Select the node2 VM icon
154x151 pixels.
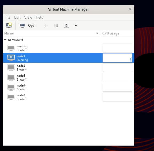(x=11, y=68)
